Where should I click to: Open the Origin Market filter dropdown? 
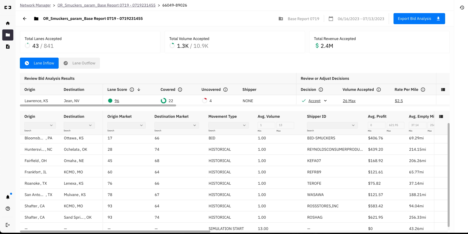pos(126,125)
